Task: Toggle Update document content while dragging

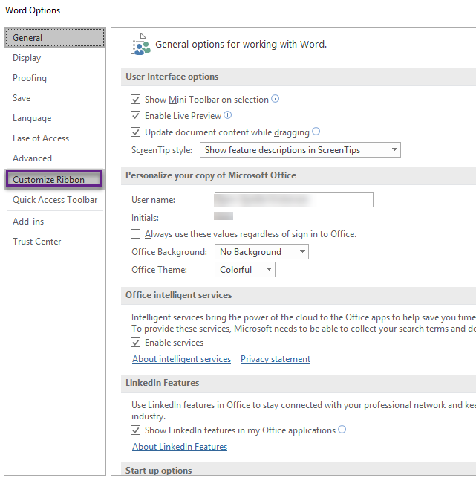Action: point(135,132)
